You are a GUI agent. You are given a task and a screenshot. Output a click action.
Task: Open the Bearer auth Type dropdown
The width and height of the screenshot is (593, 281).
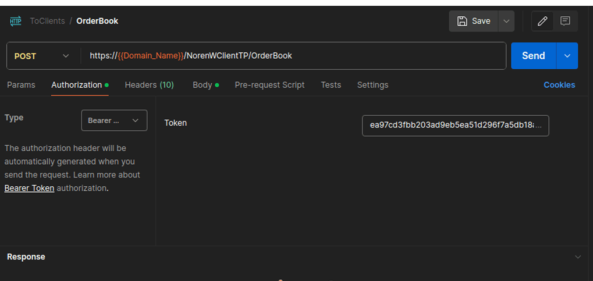click(x=114, y=120)
